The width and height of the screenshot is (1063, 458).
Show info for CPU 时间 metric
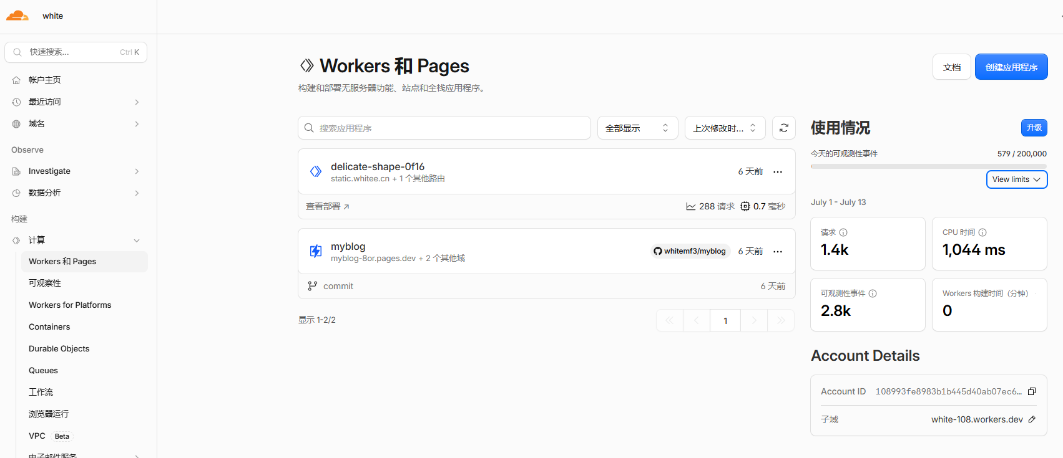pyautogui.click(x=982, y=232)
